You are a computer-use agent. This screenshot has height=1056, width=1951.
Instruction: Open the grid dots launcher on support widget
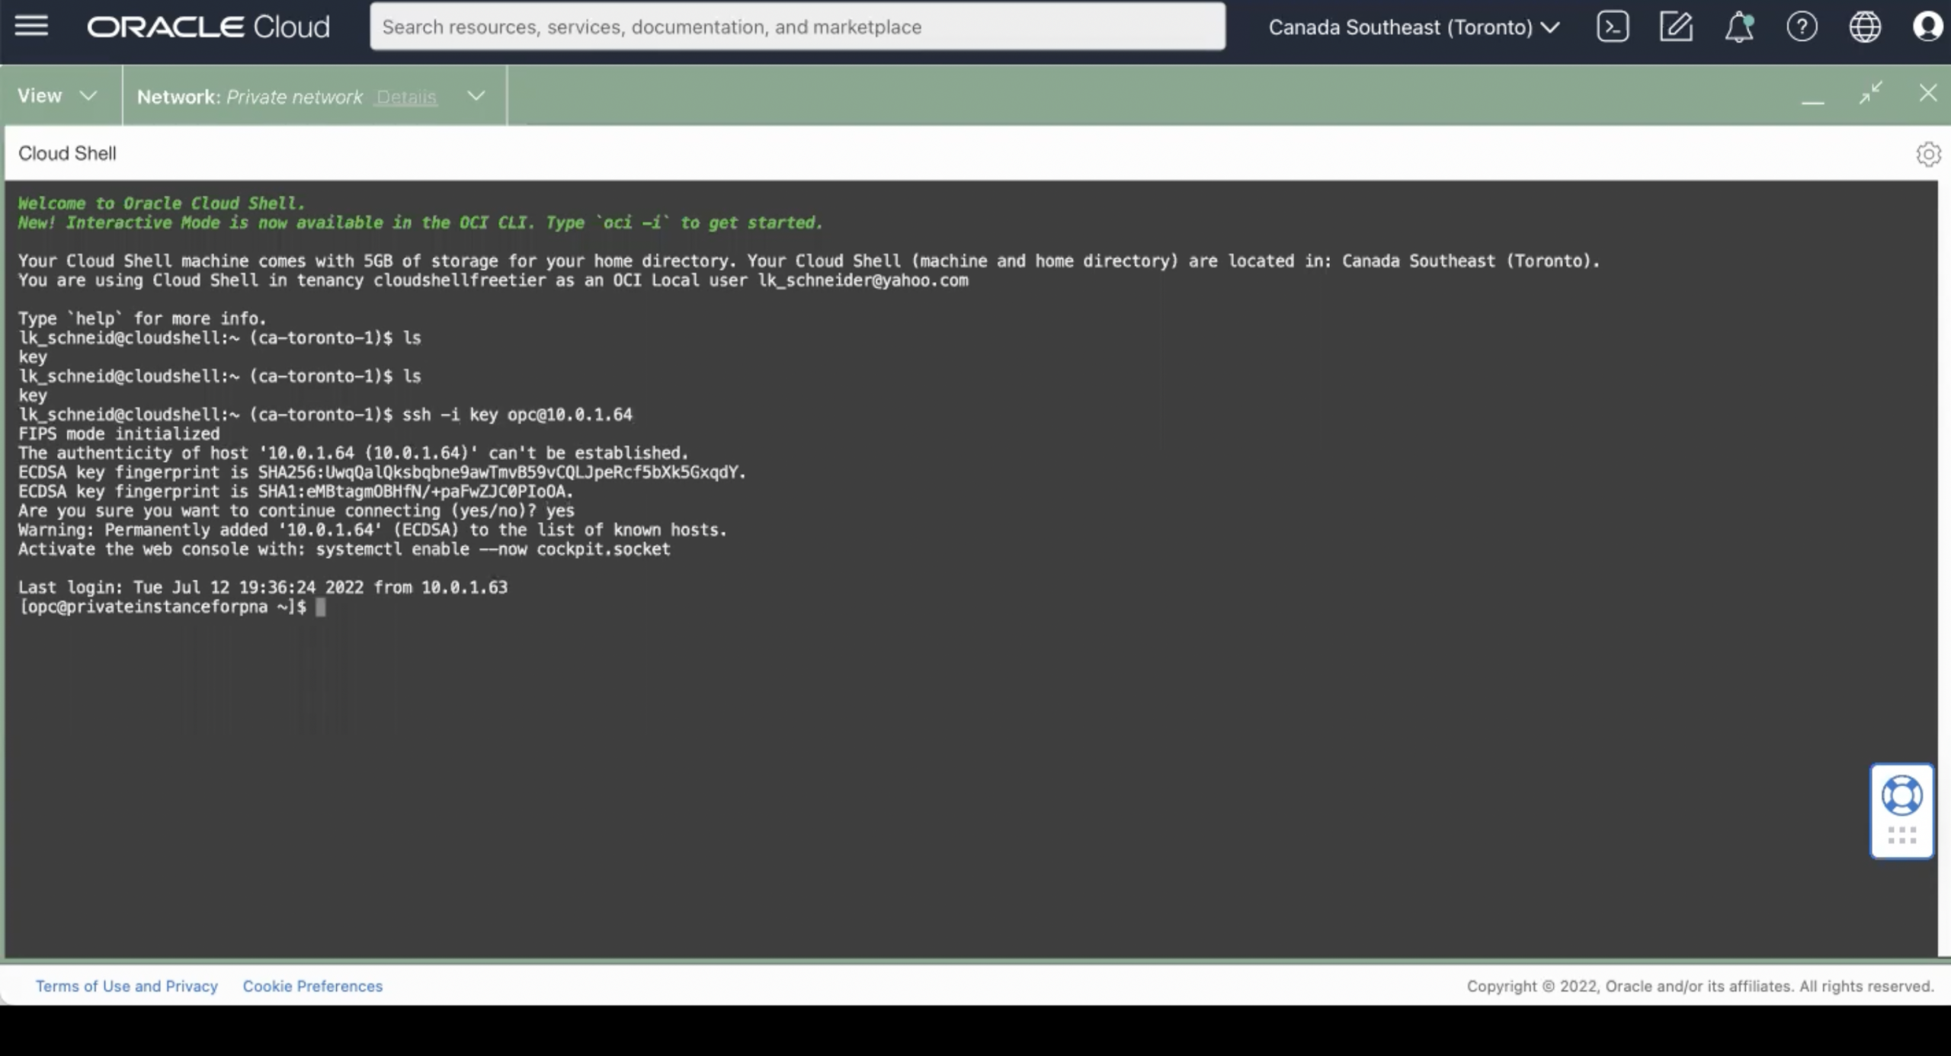click(1902, 834)
